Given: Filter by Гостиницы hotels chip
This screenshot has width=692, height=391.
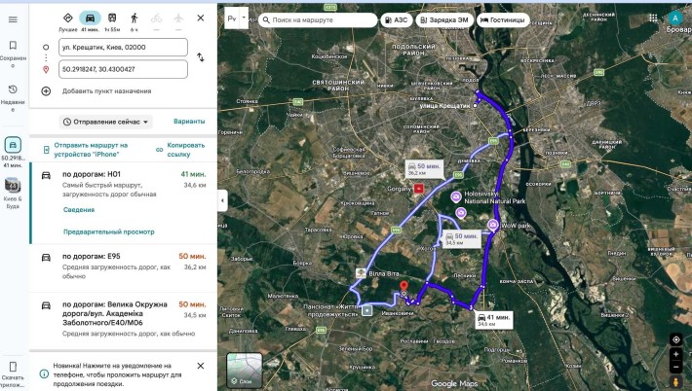Looking at the screenshot, I should coord(503,19).
